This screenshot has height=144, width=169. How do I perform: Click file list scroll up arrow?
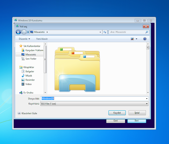tap(148, 44)
